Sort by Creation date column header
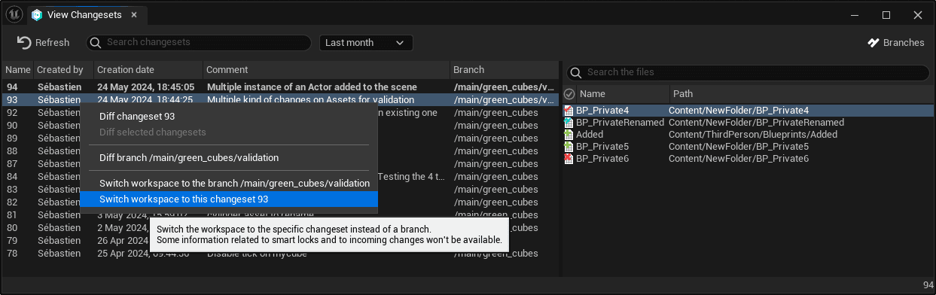Viewport: 936px width, 295px height. point(148,70)
